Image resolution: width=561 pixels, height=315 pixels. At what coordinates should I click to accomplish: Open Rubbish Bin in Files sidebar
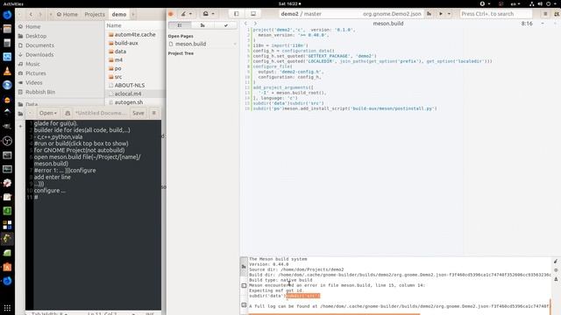pos(40,92)
